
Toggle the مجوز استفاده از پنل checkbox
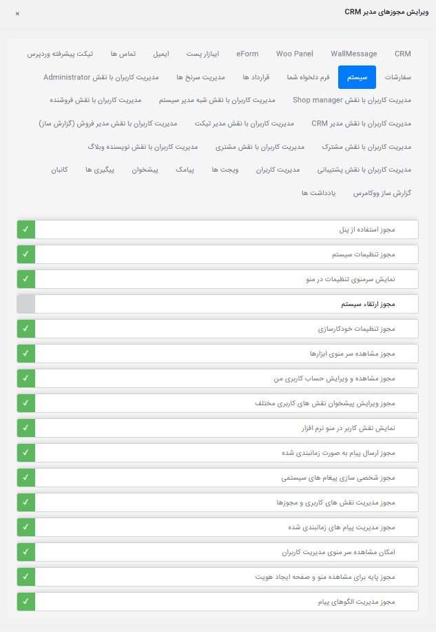pos(25,230)
